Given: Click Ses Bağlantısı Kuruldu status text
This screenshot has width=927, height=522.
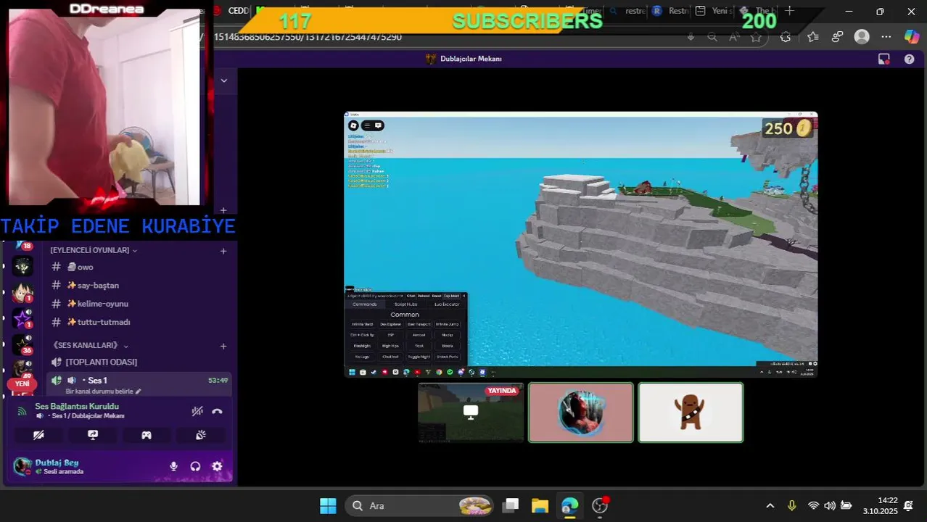Looking at the screenshot, I should pos(77,406).
